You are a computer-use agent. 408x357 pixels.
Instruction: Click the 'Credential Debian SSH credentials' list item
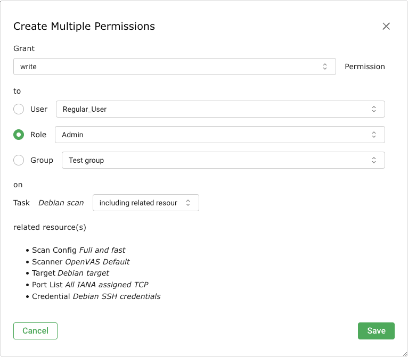96,296
